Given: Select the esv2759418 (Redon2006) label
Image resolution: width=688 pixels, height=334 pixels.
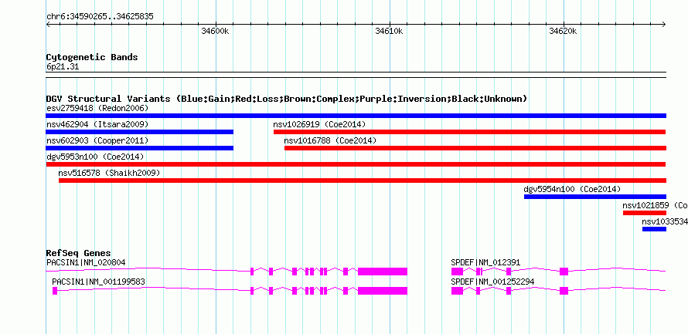Looking at the screenshot, I should point(97,108).
